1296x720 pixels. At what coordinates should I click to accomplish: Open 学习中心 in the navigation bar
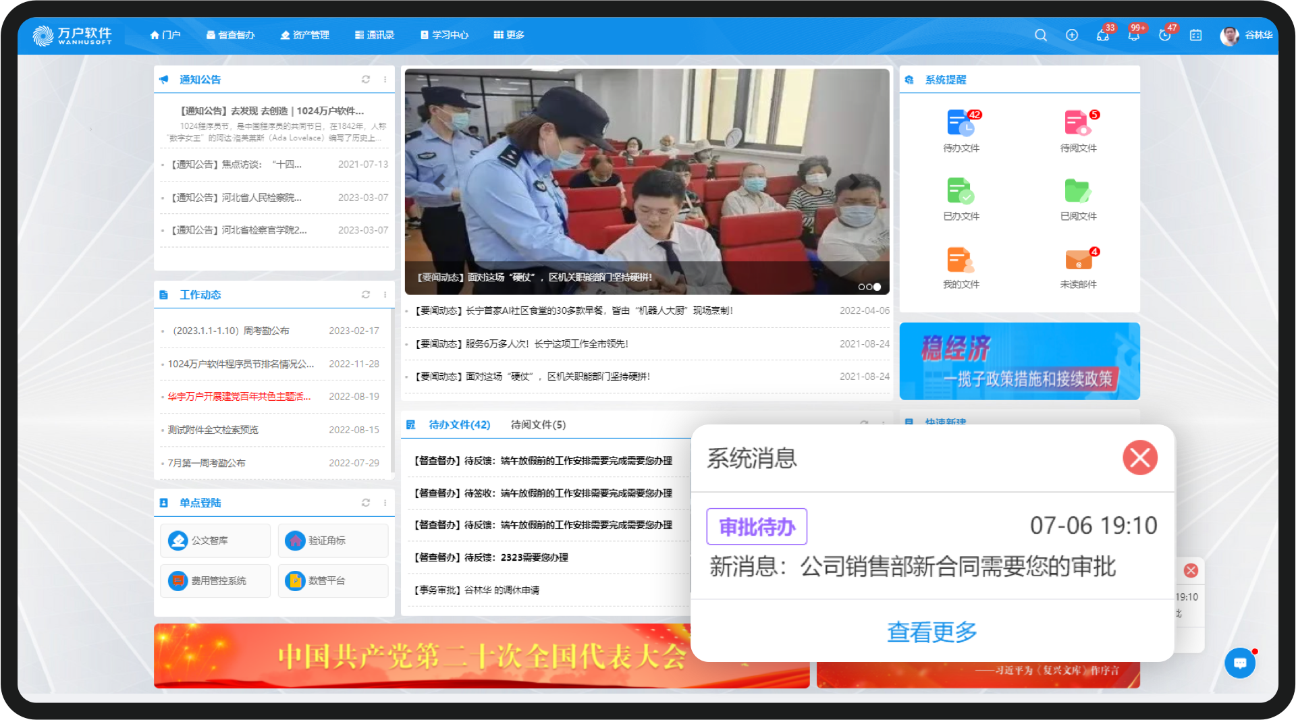(x=444, y=35)
